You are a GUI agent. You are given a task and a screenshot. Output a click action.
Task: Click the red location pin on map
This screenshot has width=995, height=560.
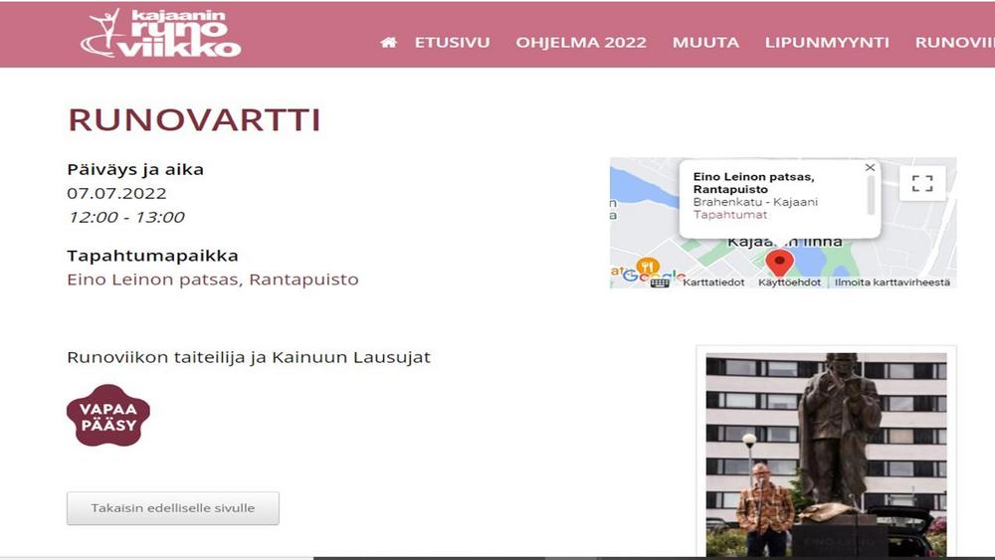[x=779, y=263]
